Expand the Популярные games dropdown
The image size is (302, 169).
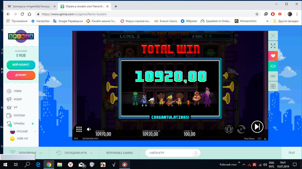27,153
